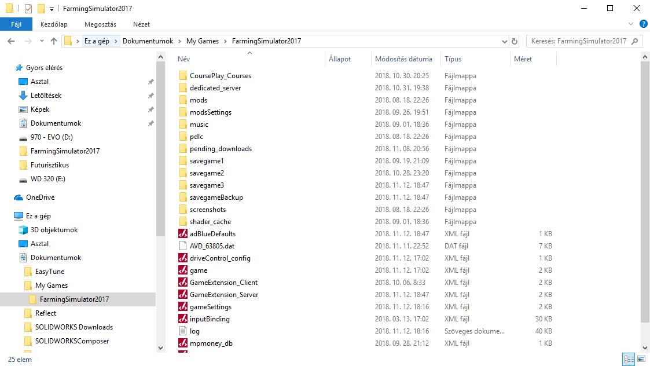Open the Fájl ribbon tab
The image size is (650, 366).
tap(16, 24)
